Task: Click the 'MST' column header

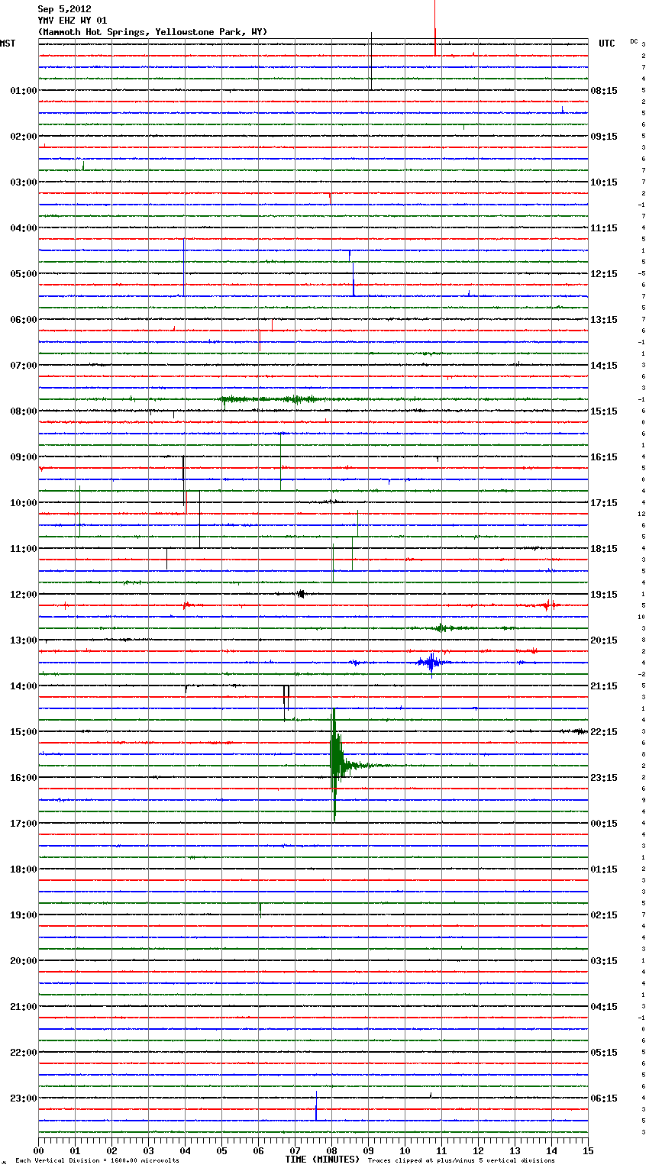Action: point(8,44)
